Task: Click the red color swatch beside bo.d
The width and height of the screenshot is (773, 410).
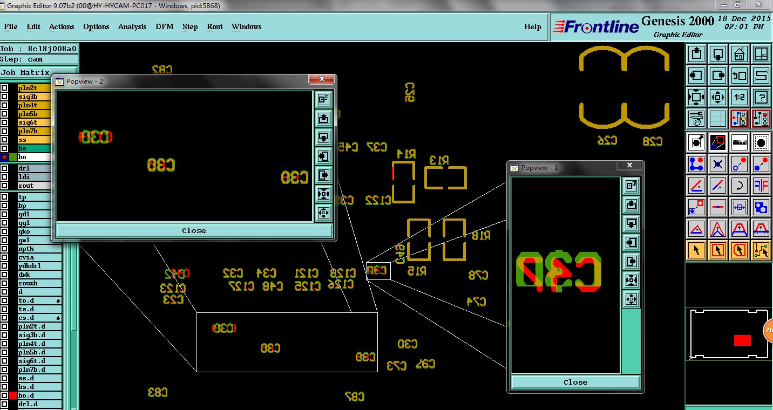Action: 13,395
